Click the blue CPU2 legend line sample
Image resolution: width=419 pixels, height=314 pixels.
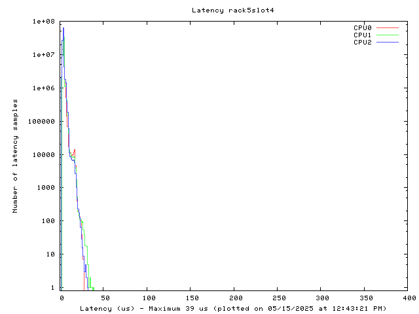(x=388, y=42)
